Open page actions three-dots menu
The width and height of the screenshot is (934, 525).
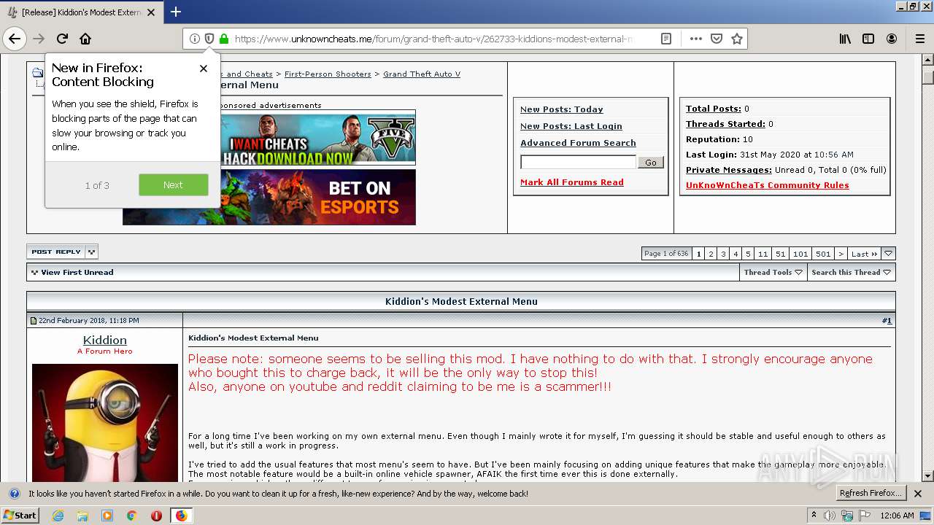(x=695, y=39)
